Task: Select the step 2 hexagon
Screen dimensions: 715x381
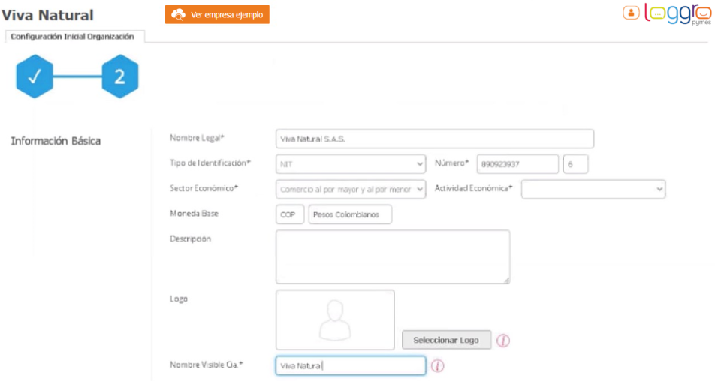Action: 119,76
